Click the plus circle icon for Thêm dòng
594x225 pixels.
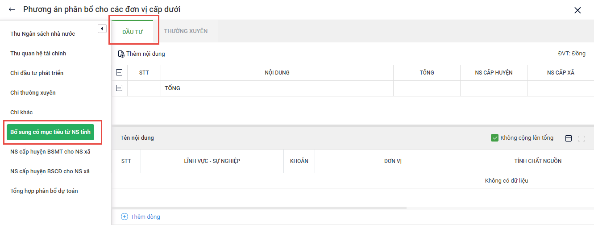[125, 217]
